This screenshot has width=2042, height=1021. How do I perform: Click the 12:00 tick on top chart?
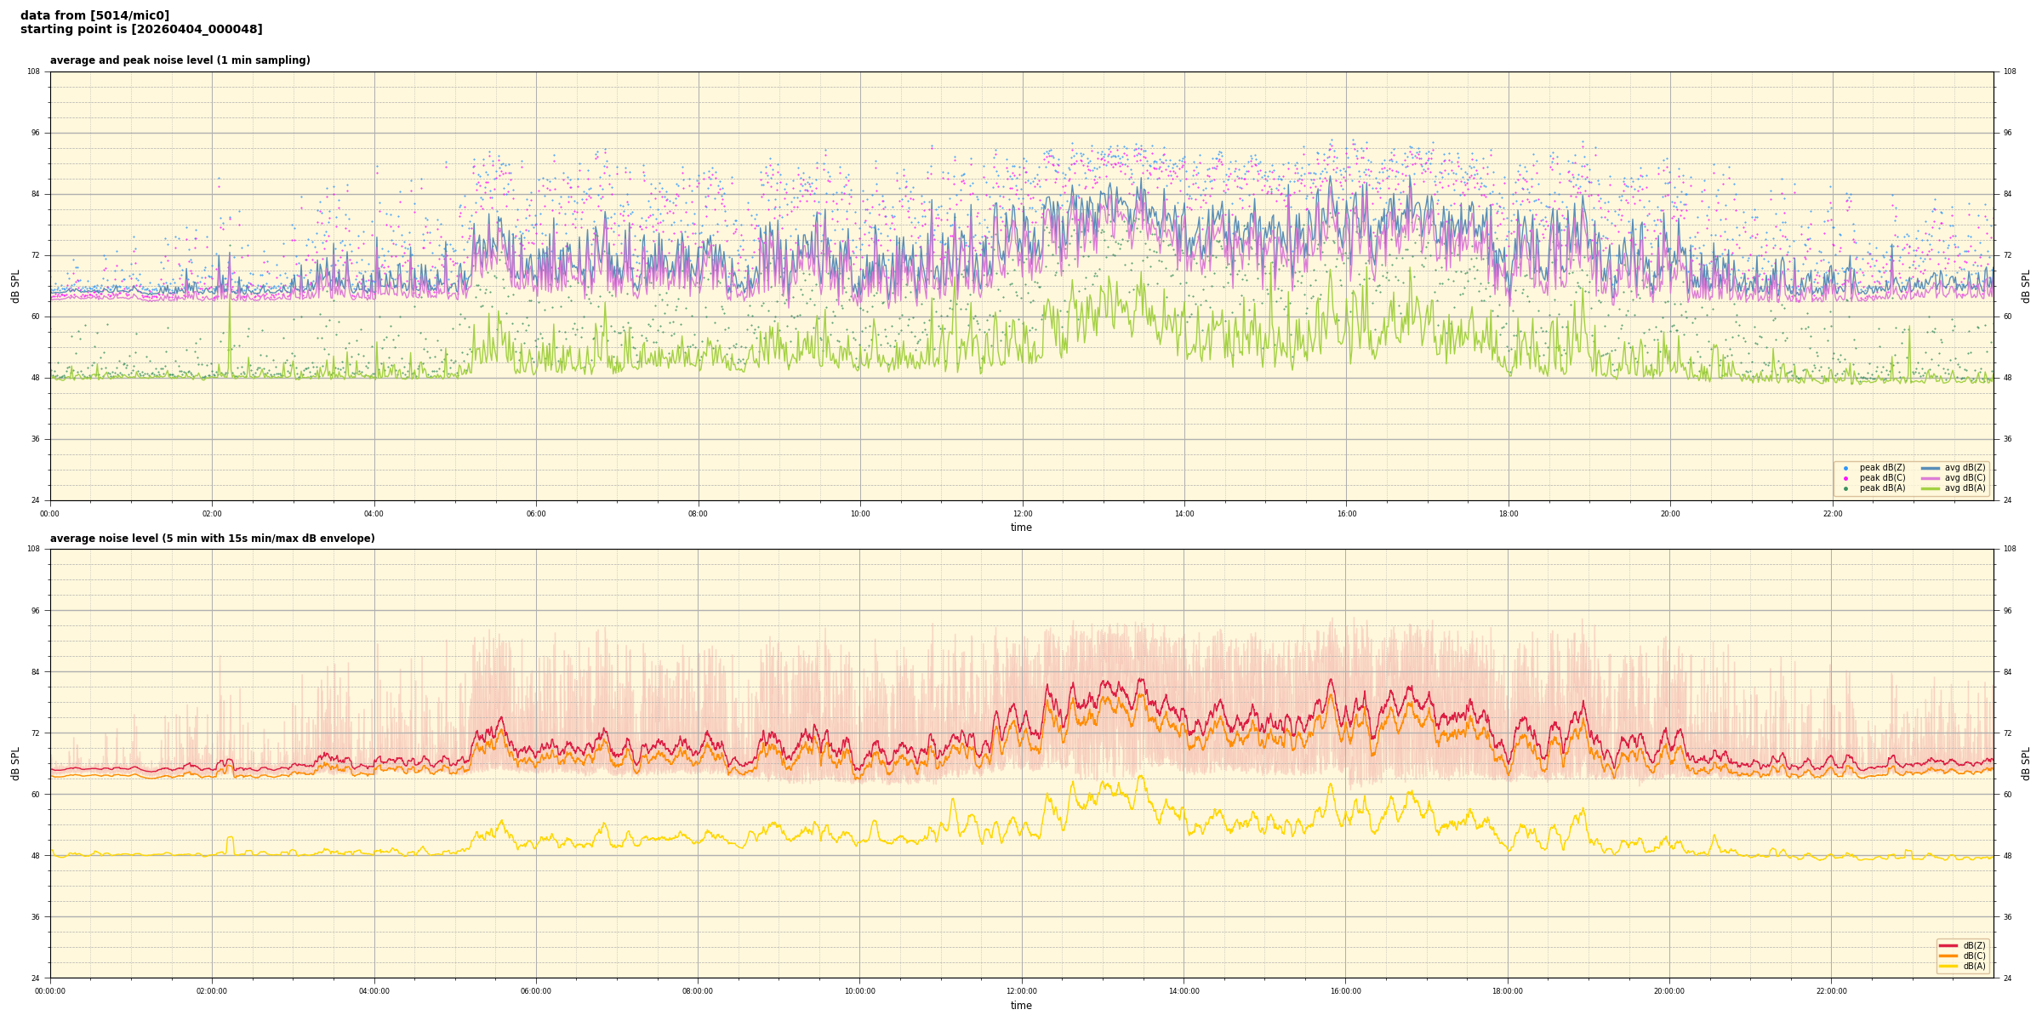pyautogui.click(x=1022, y=514)
